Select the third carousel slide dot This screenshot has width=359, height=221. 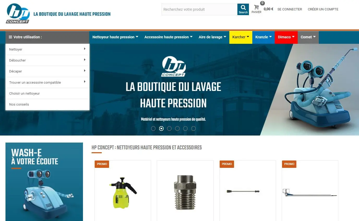[169, 128]
